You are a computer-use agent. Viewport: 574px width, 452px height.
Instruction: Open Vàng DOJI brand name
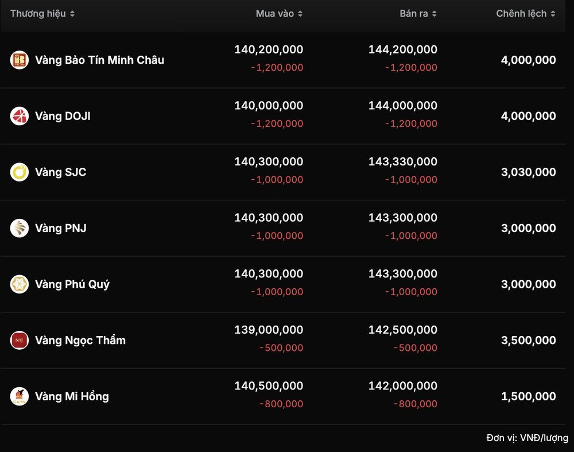[x=63, y=116]
